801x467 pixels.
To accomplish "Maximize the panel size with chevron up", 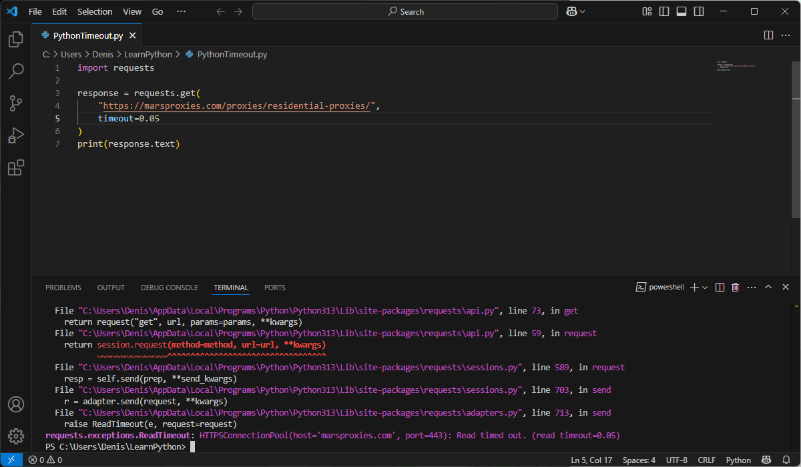I will (768, 288).
